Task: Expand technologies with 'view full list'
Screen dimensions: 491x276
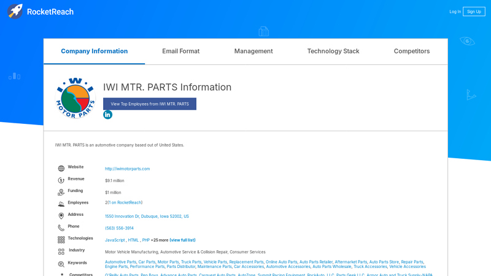Action: 182,240
